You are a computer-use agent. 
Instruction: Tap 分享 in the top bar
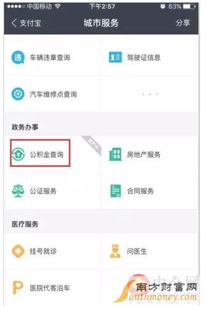point(183,23)
